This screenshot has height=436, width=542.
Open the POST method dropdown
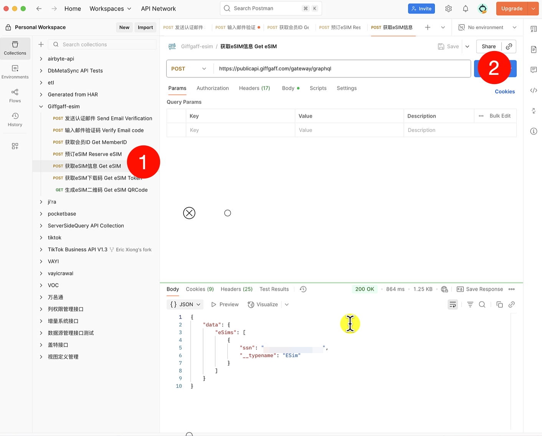point(189,69)
